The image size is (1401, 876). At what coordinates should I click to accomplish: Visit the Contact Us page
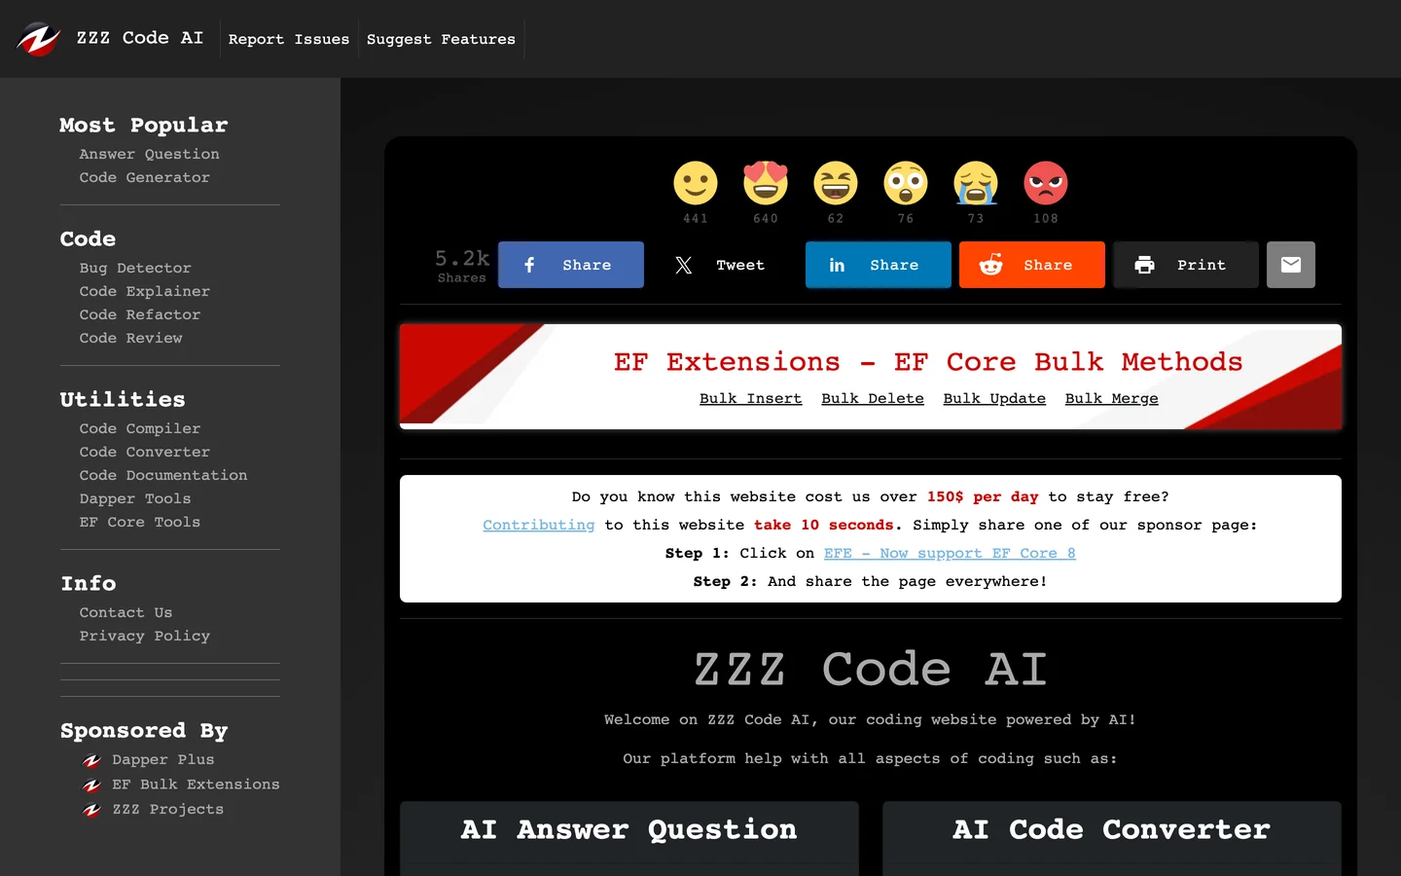point(126,612)
